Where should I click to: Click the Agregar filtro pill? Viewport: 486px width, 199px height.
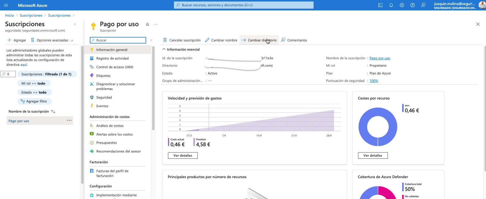(x=35, y=101)
